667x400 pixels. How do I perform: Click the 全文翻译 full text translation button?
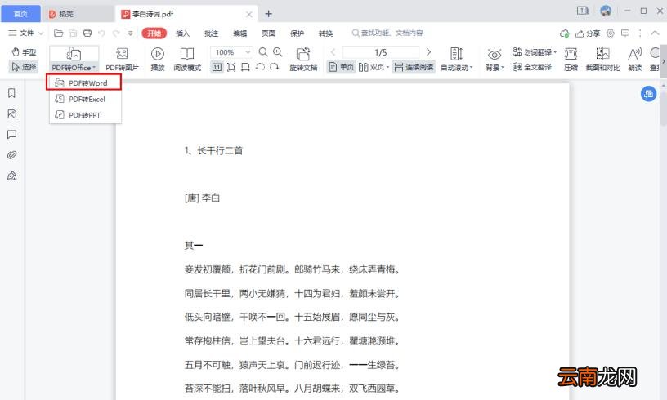[x=532, y=67]
